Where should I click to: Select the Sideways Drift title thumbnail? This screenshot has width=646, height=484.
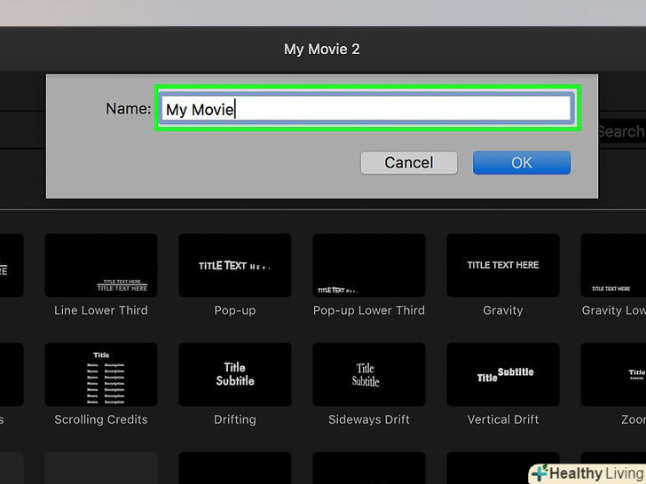pos(369,374)
